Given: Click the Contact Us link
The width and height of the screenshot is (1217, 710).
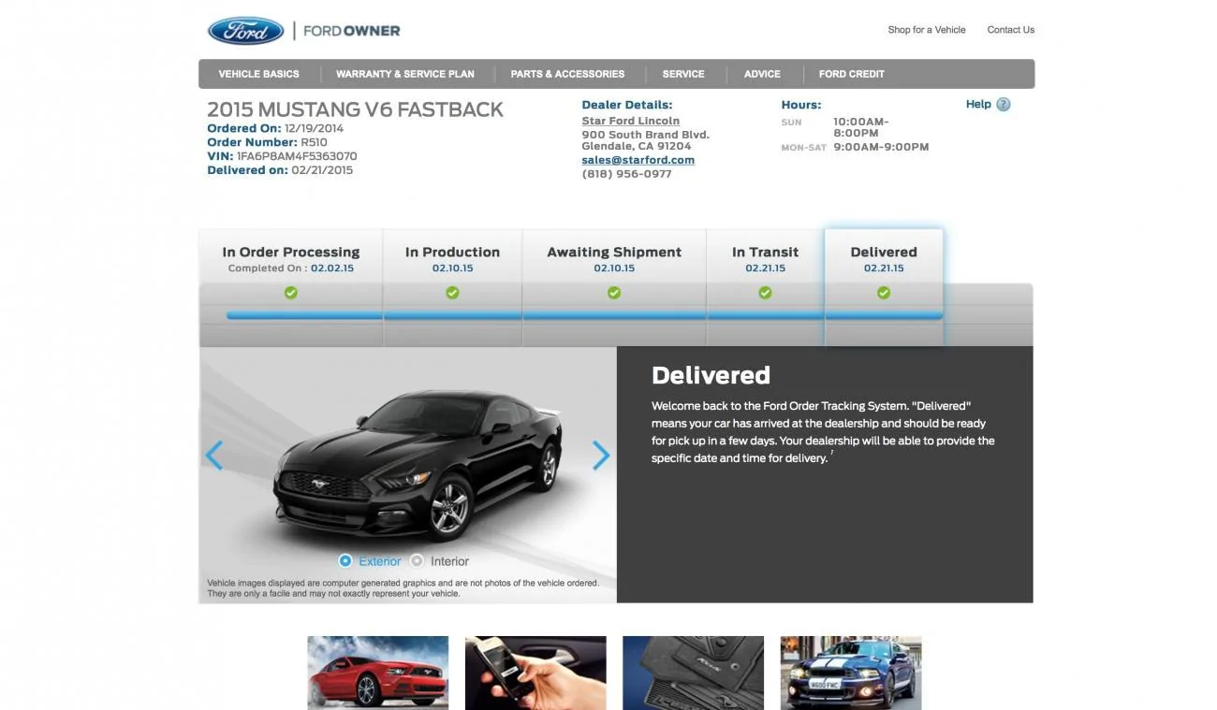Looking at the screenshot, I should pos(1011,30).
